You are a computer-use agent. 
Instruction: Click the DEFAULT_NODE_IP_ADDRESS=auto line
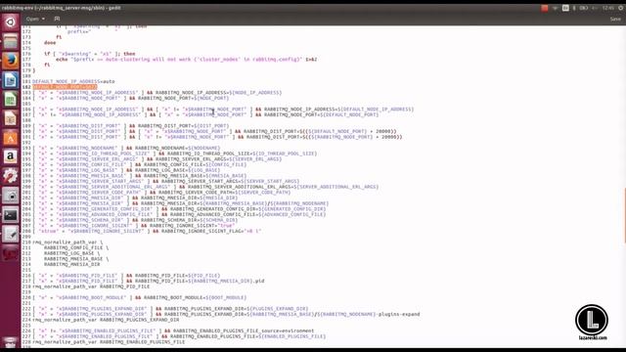coord(73,81)
